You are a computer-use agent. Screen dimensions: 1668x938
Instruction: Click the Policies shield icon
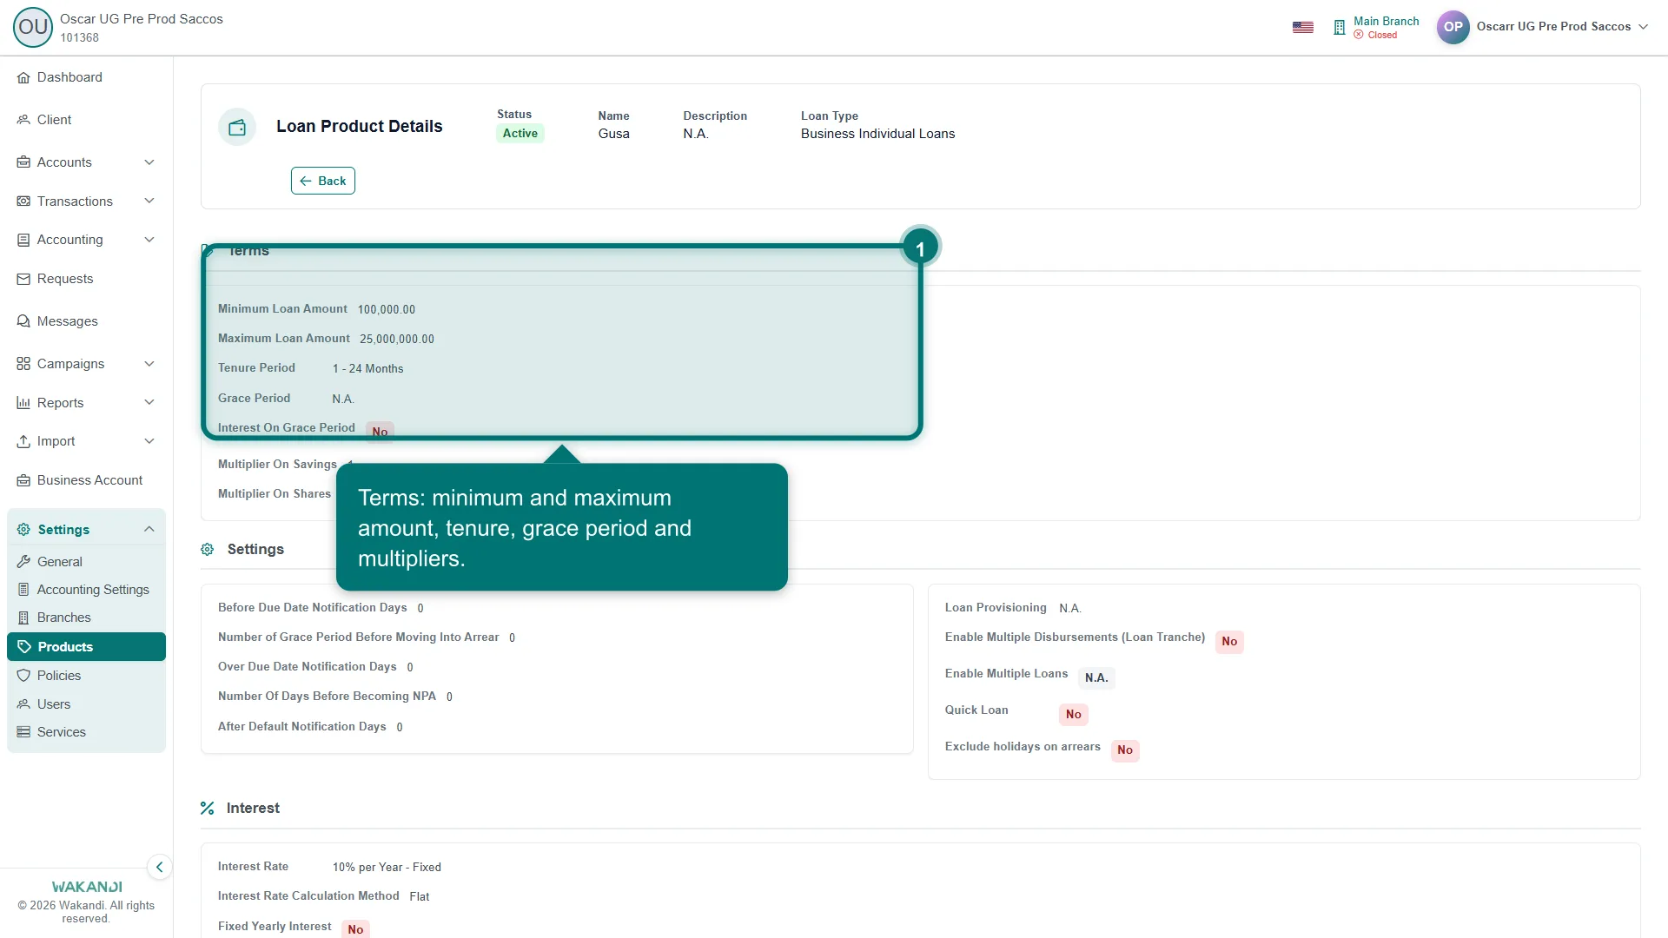tap(23, 676)
